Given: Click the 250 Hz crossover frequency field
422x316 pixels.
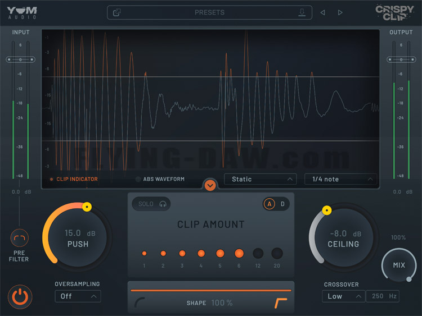Looking at the screenshot, I should tap(383, 296).
